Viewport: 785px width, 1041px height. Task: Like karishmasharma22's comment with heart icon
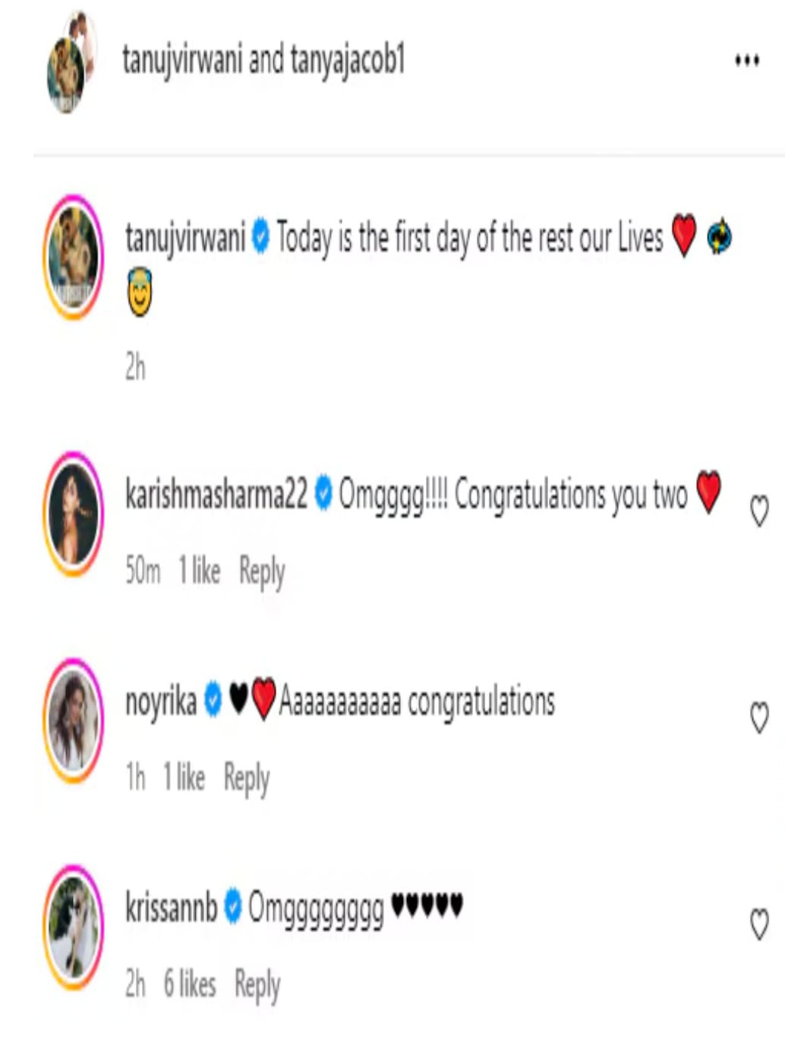759,511
